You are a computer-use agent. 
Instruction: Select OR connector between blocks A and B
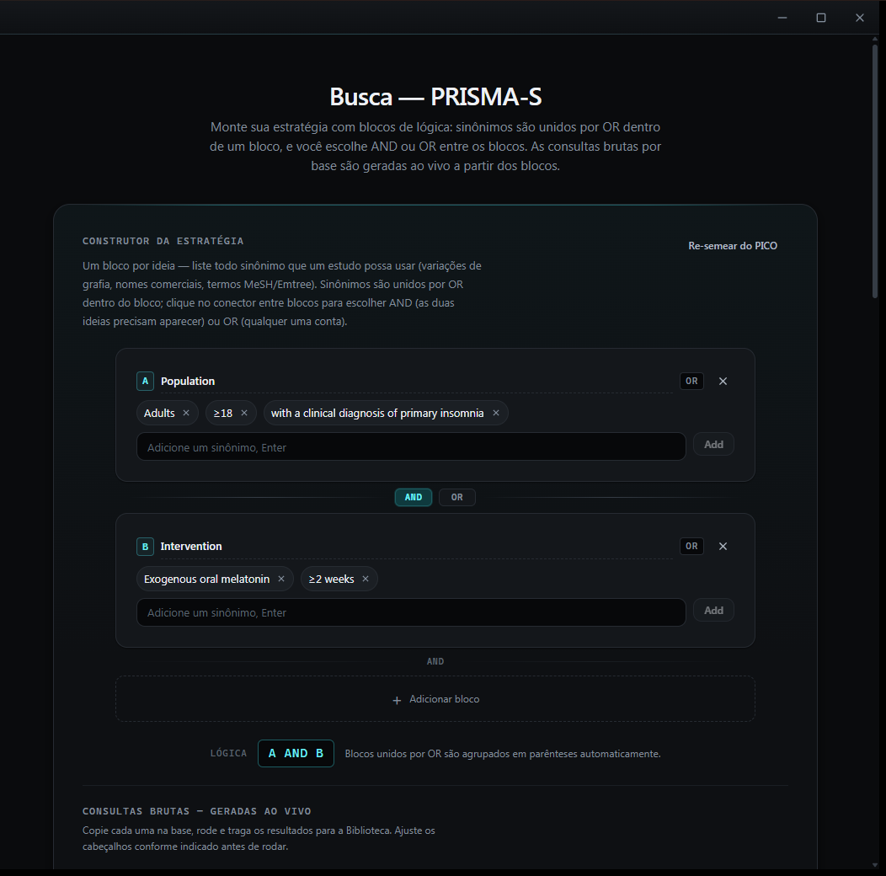click(456, 497)
